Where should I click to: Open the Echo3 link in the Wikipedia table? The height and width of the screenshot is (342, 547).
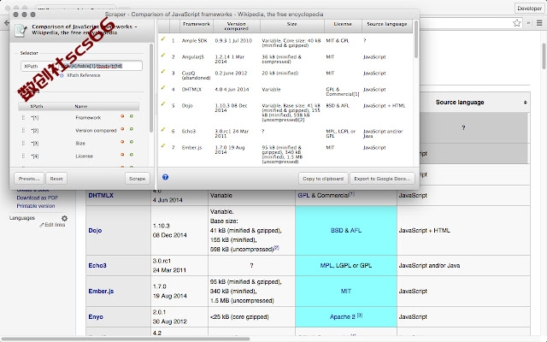pos(97,266)
